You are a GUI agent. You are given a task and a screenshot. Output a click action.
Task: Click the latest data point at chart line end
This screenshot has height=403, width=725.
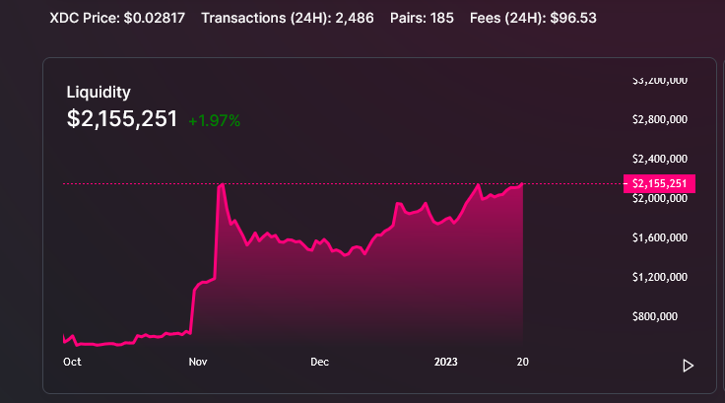(522, 184)
